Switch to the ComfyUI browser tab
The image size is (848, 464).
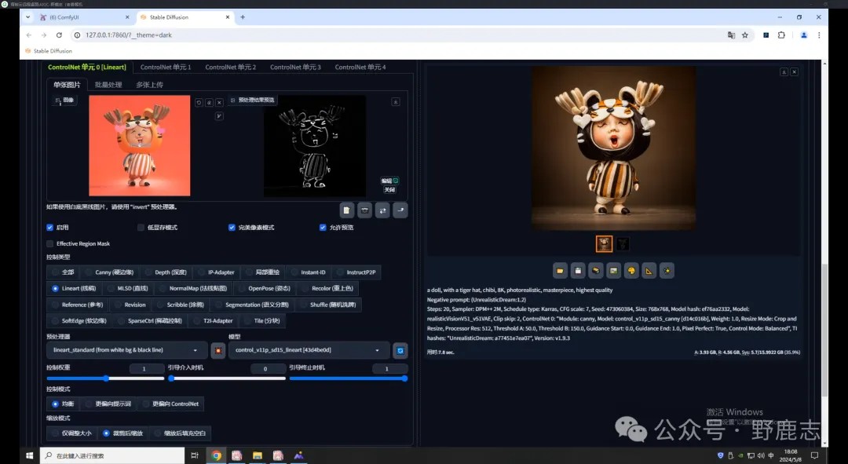pos(81,17)
